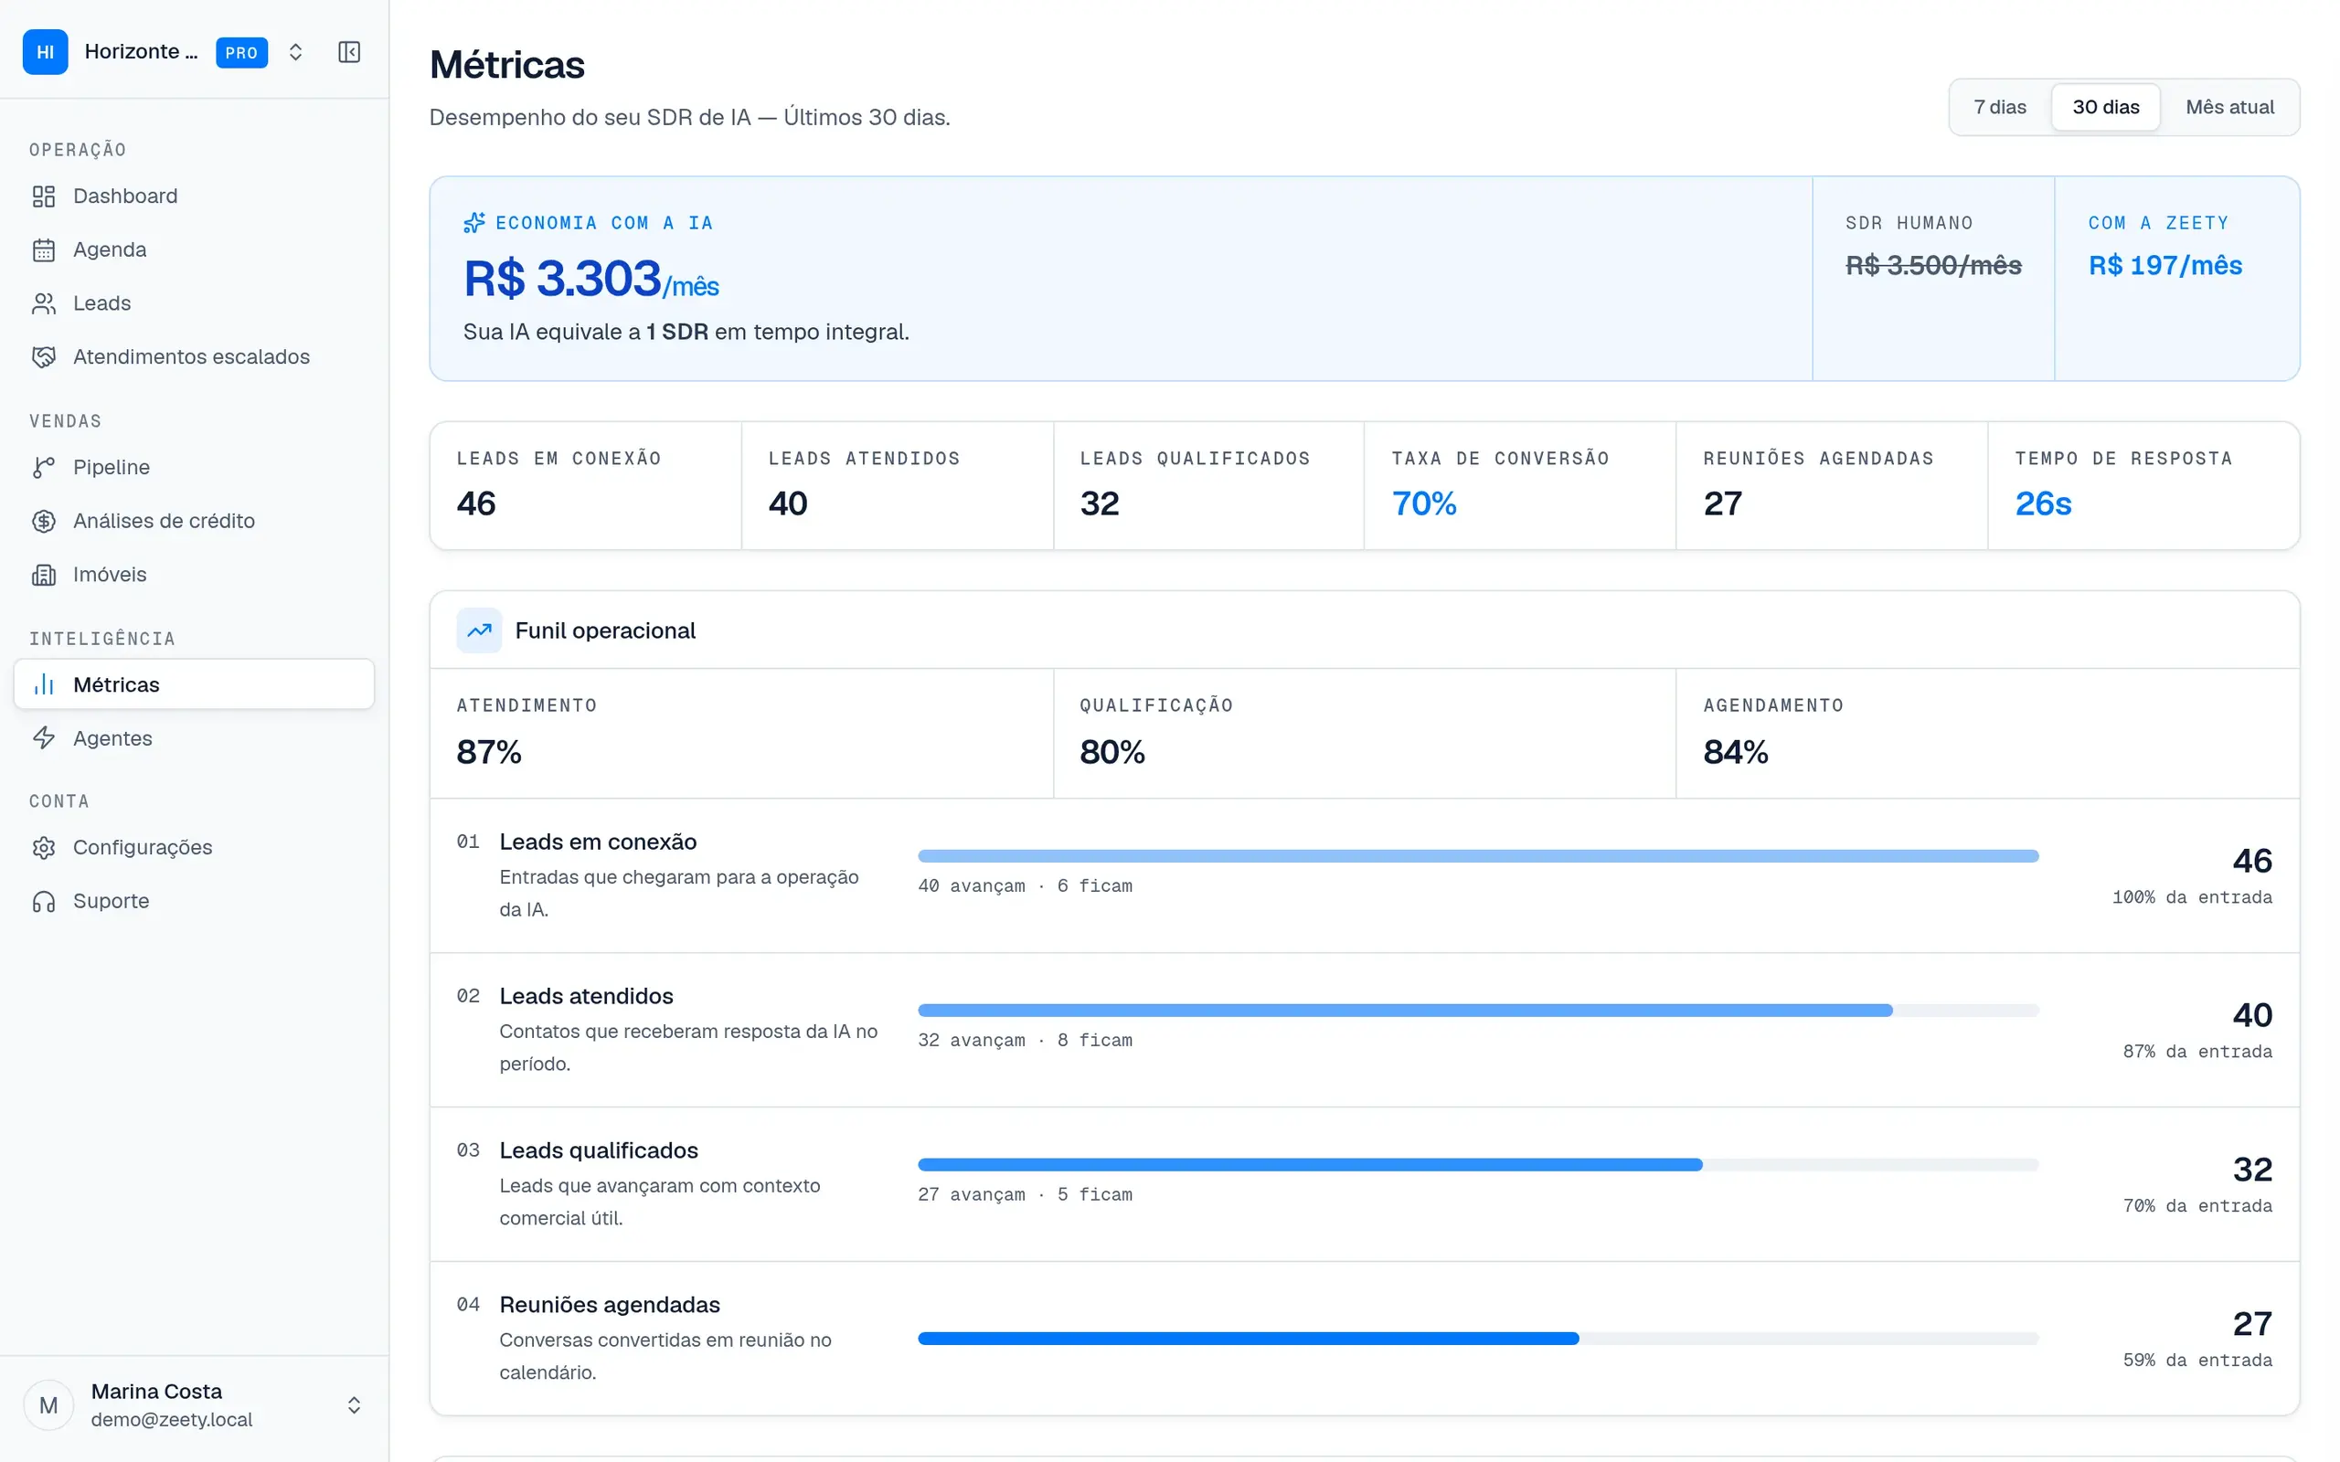Click the Imóveis building icon

[x=44, y=576]
